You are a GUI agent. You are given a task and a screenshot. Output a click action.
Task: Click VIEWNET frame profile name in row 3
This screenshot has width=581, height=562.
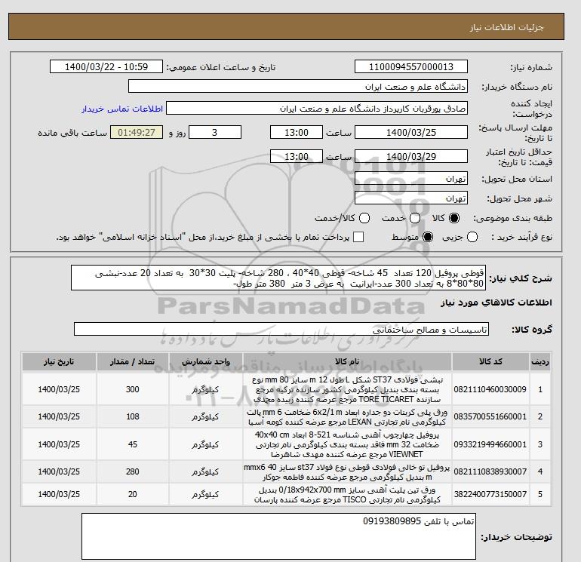[x=347, y=444]
